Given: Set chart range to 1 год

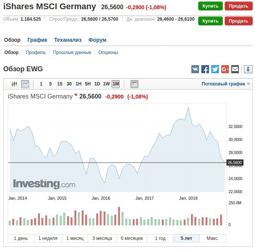Looking at the screenshot, I should (160, 238).
